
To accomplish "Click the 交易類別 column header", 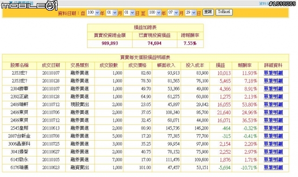I will [x=80, y=65].
